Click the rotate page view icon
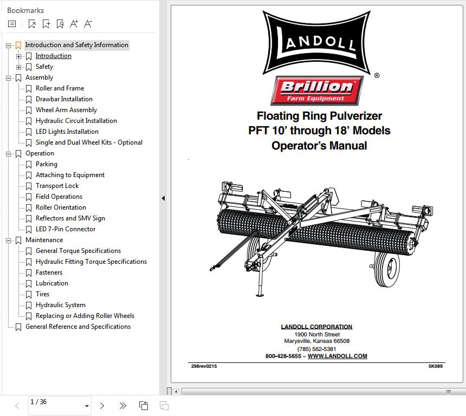 [144, 406]
